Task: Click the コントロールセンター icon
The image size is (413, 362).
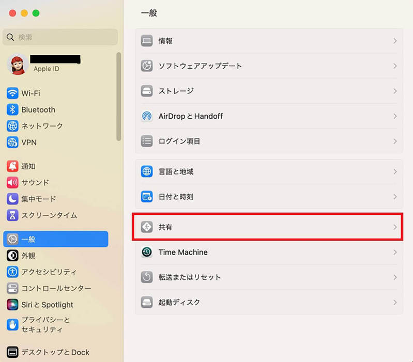Action: point(12,288)
